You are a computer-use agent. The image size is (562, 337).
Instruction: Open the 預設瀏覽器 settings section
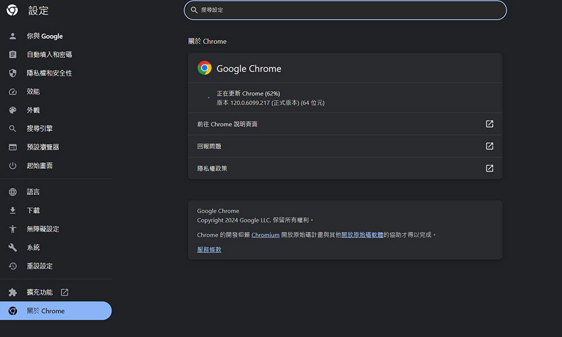(x=43, y=147)
